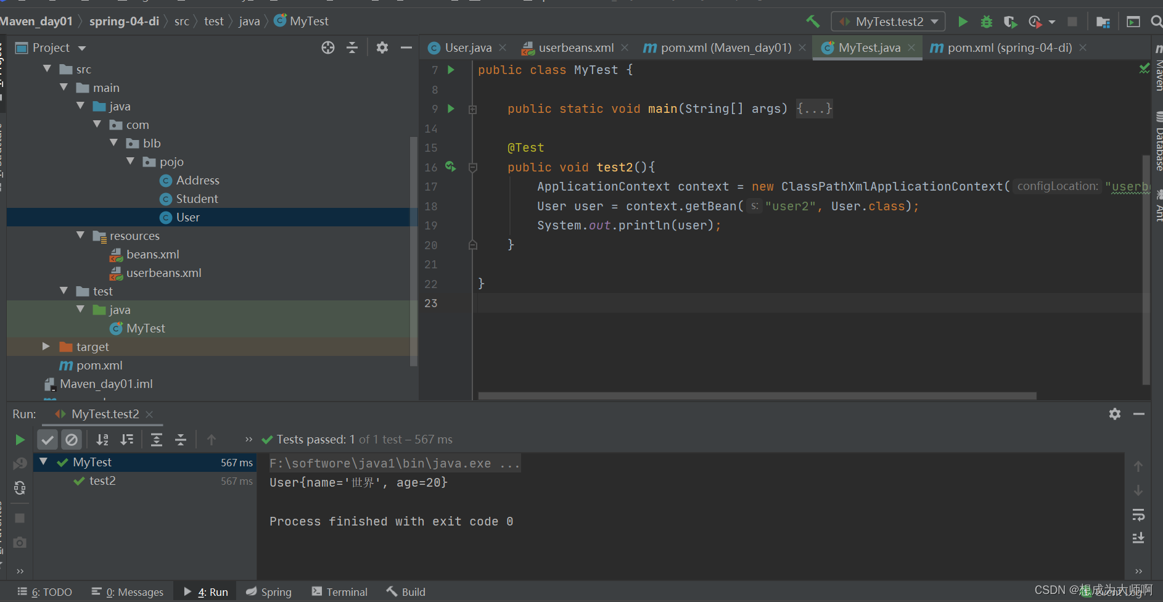The height and width of the screenshot is (602, 1163).
Task: Click the Build project hammer icon
Action: click(x=813, y=22)
